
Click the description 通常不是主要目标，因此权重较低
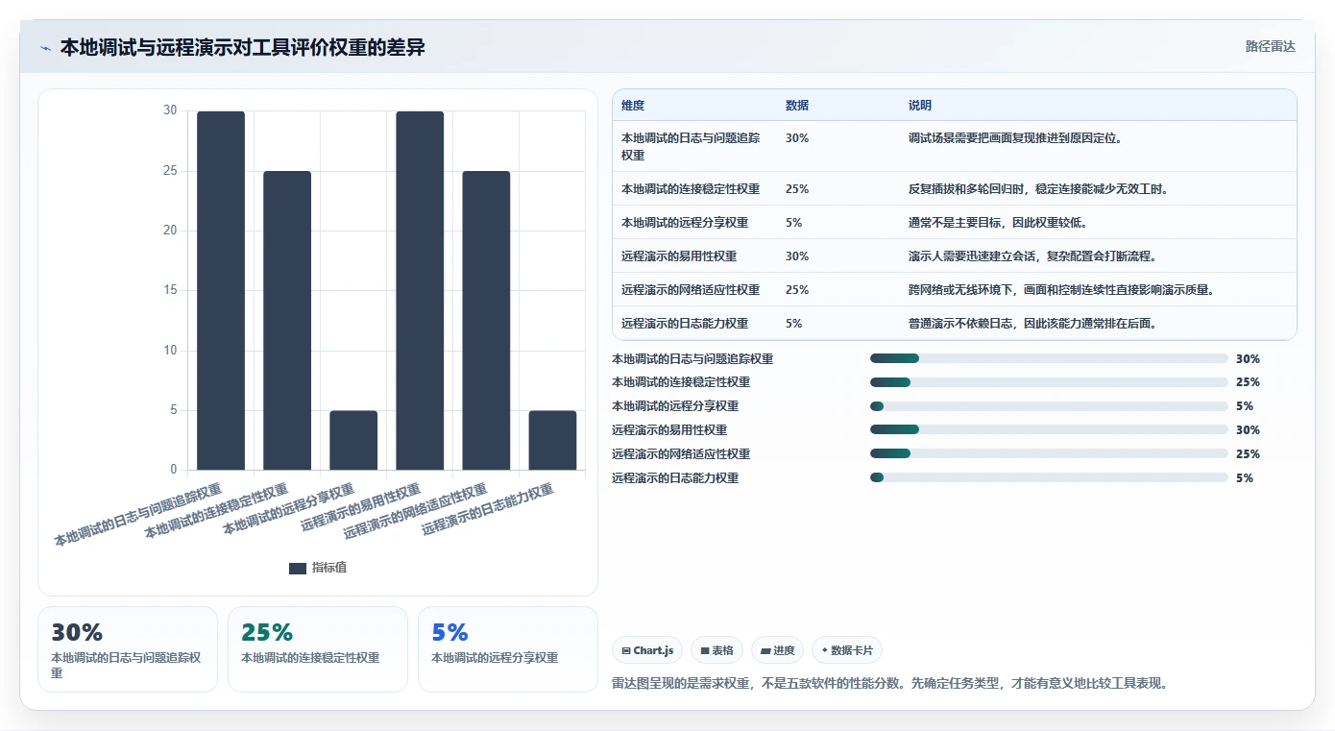pyautogui.click(x=998, y=222)
